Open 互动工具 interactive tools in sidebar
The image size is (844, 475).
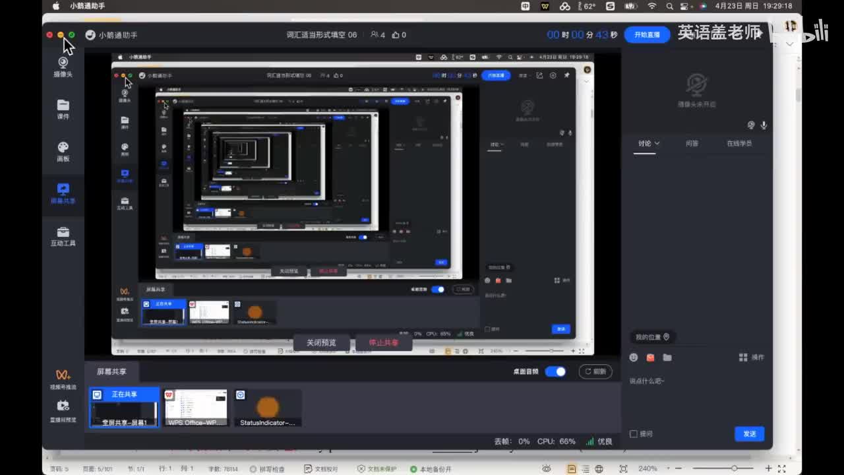(x=63, y=237)
